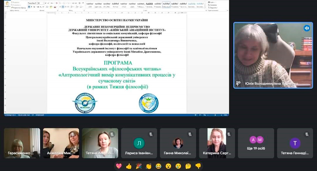Send the clapping hands reaction
317x171 pixels.
coord(148,166)
